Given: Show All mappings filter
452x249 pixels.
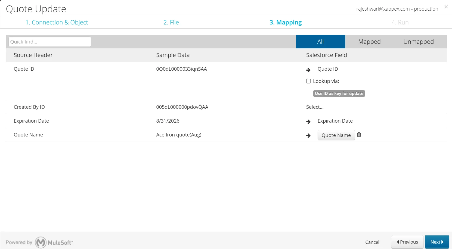Looking at the screenshot, I should (x=320, y=42).
